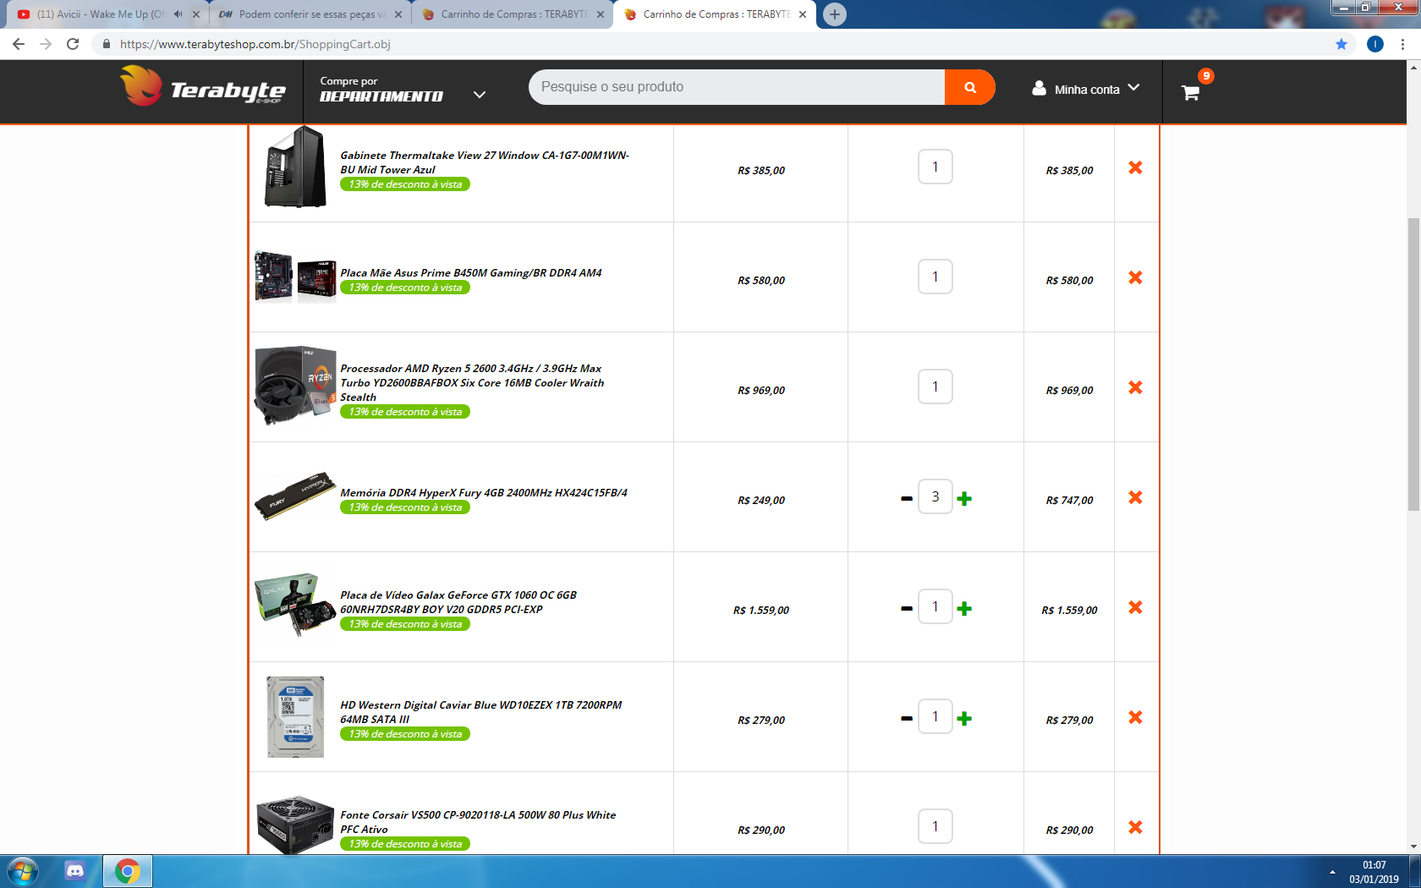This screenshot has width=1421, height=888.
Task: Reload the current page
Action: coord(73,44)
